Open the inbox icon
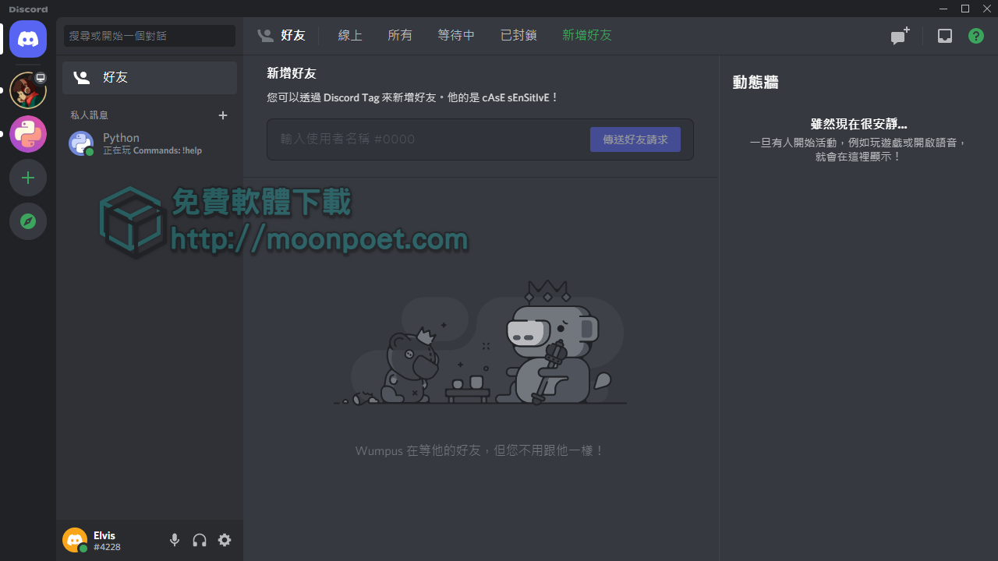The width and height of the screenshot is (998, 561). click(945, 36)
